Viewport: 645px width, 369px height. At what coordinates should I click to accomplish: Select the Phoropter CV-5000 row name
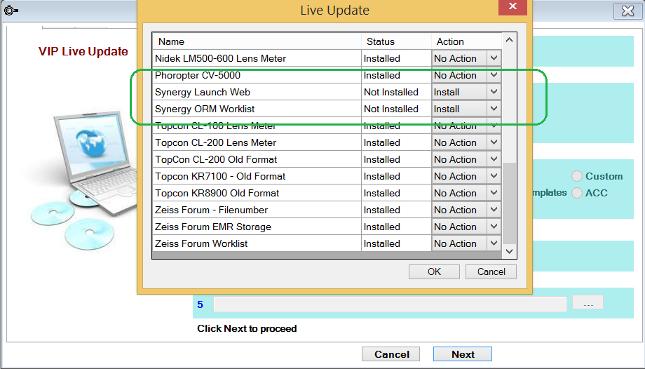pos(198,75)
